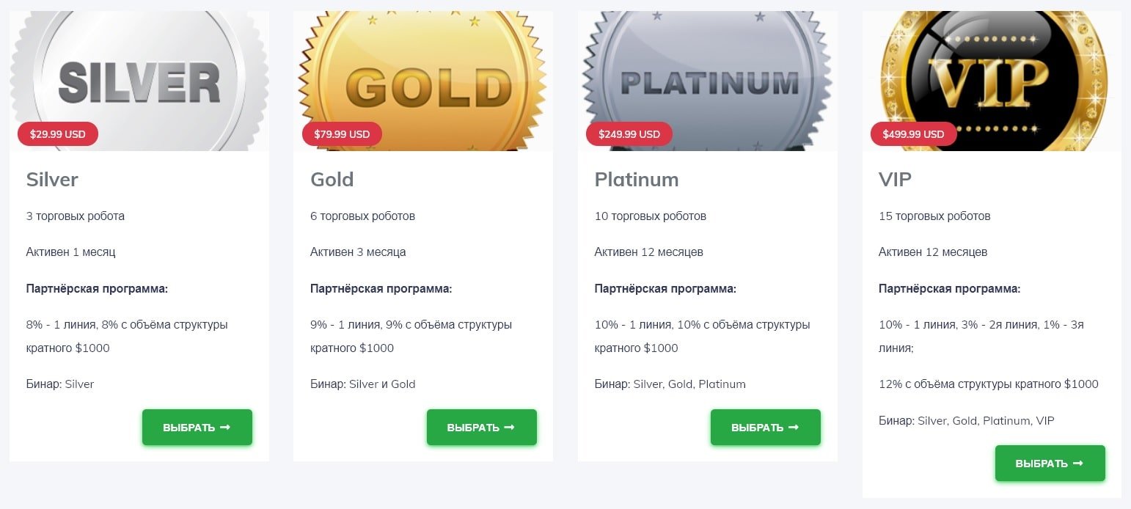This screenshot has width=1131, height=509.
Task: Choose the Silver plan with ВЫБРАТЬ button
Action: [x=197, y=428]
